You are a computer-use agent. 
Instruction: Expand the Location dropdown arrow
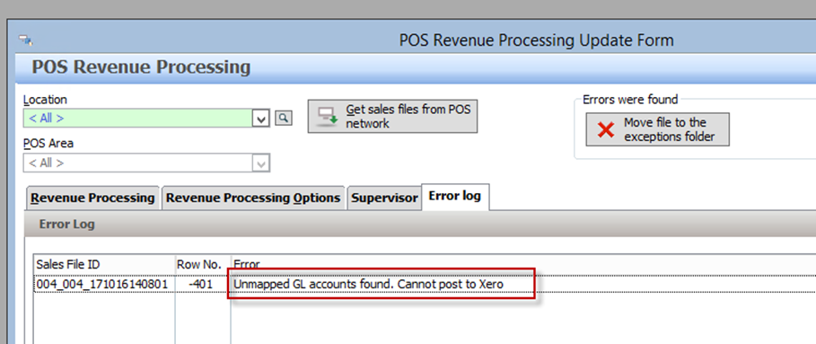260,119
